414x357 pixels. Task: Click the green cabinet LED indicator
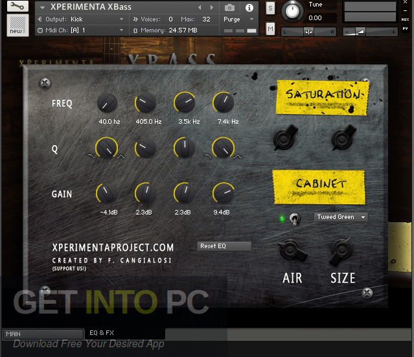282,218
